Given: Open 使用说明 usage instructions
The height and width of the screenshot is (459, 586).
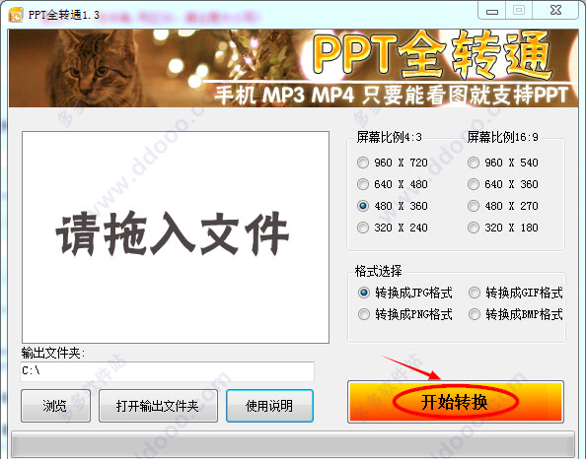Looking at the screenshot, I should (x=269, y=406).
